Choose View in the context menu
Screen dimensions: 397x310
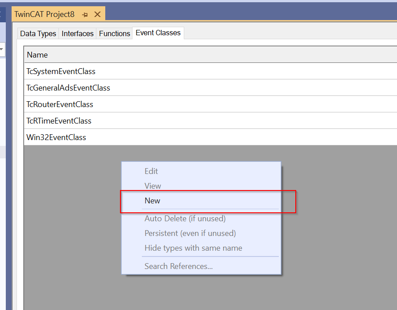(201, 186)
